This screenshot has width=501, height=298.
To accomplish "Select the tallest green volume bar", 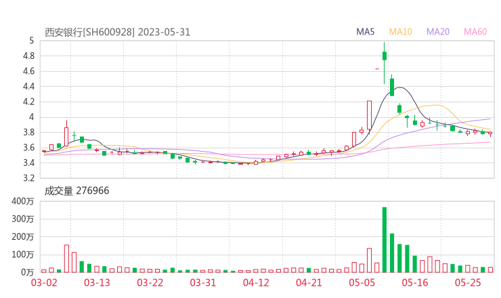I will 385,240.
